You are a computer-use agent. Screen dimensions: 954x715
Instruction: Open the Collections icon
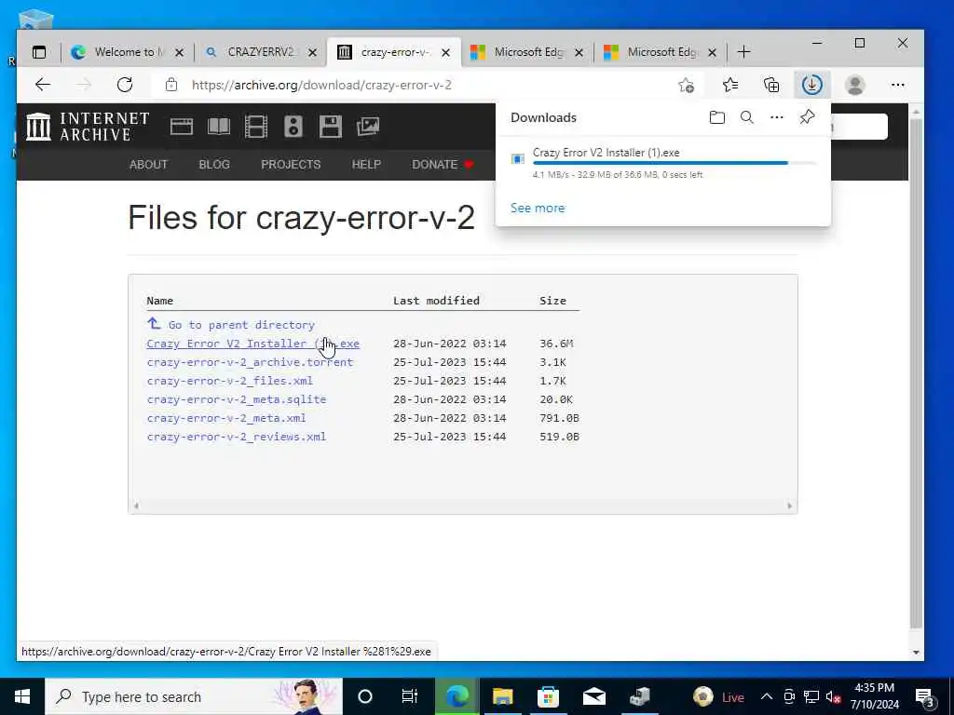pos(771,85)
